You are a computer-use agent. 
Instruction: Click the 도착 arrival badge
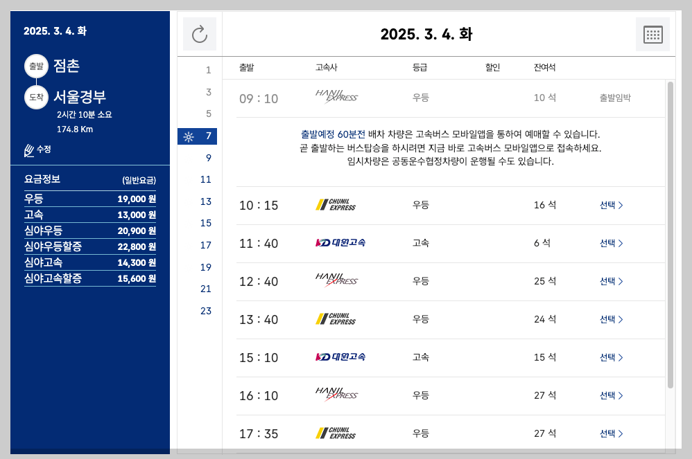point(36,98)
